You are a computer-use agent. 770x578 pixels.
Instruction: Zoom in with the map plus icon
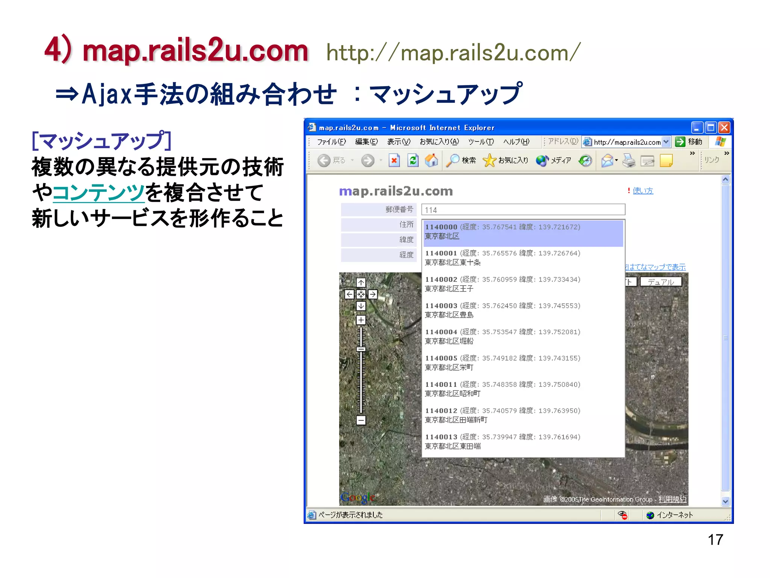361,320
